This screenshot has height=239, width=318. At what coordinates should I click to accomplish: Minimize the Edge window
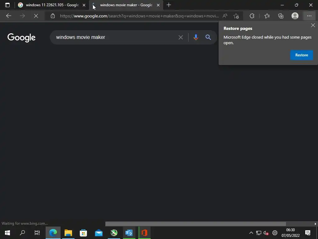282,5
